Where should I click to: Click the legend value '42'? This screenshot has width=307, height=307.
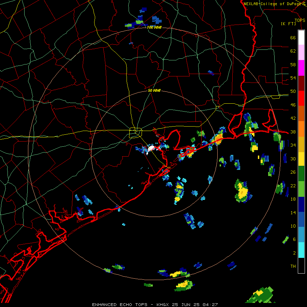293,118
